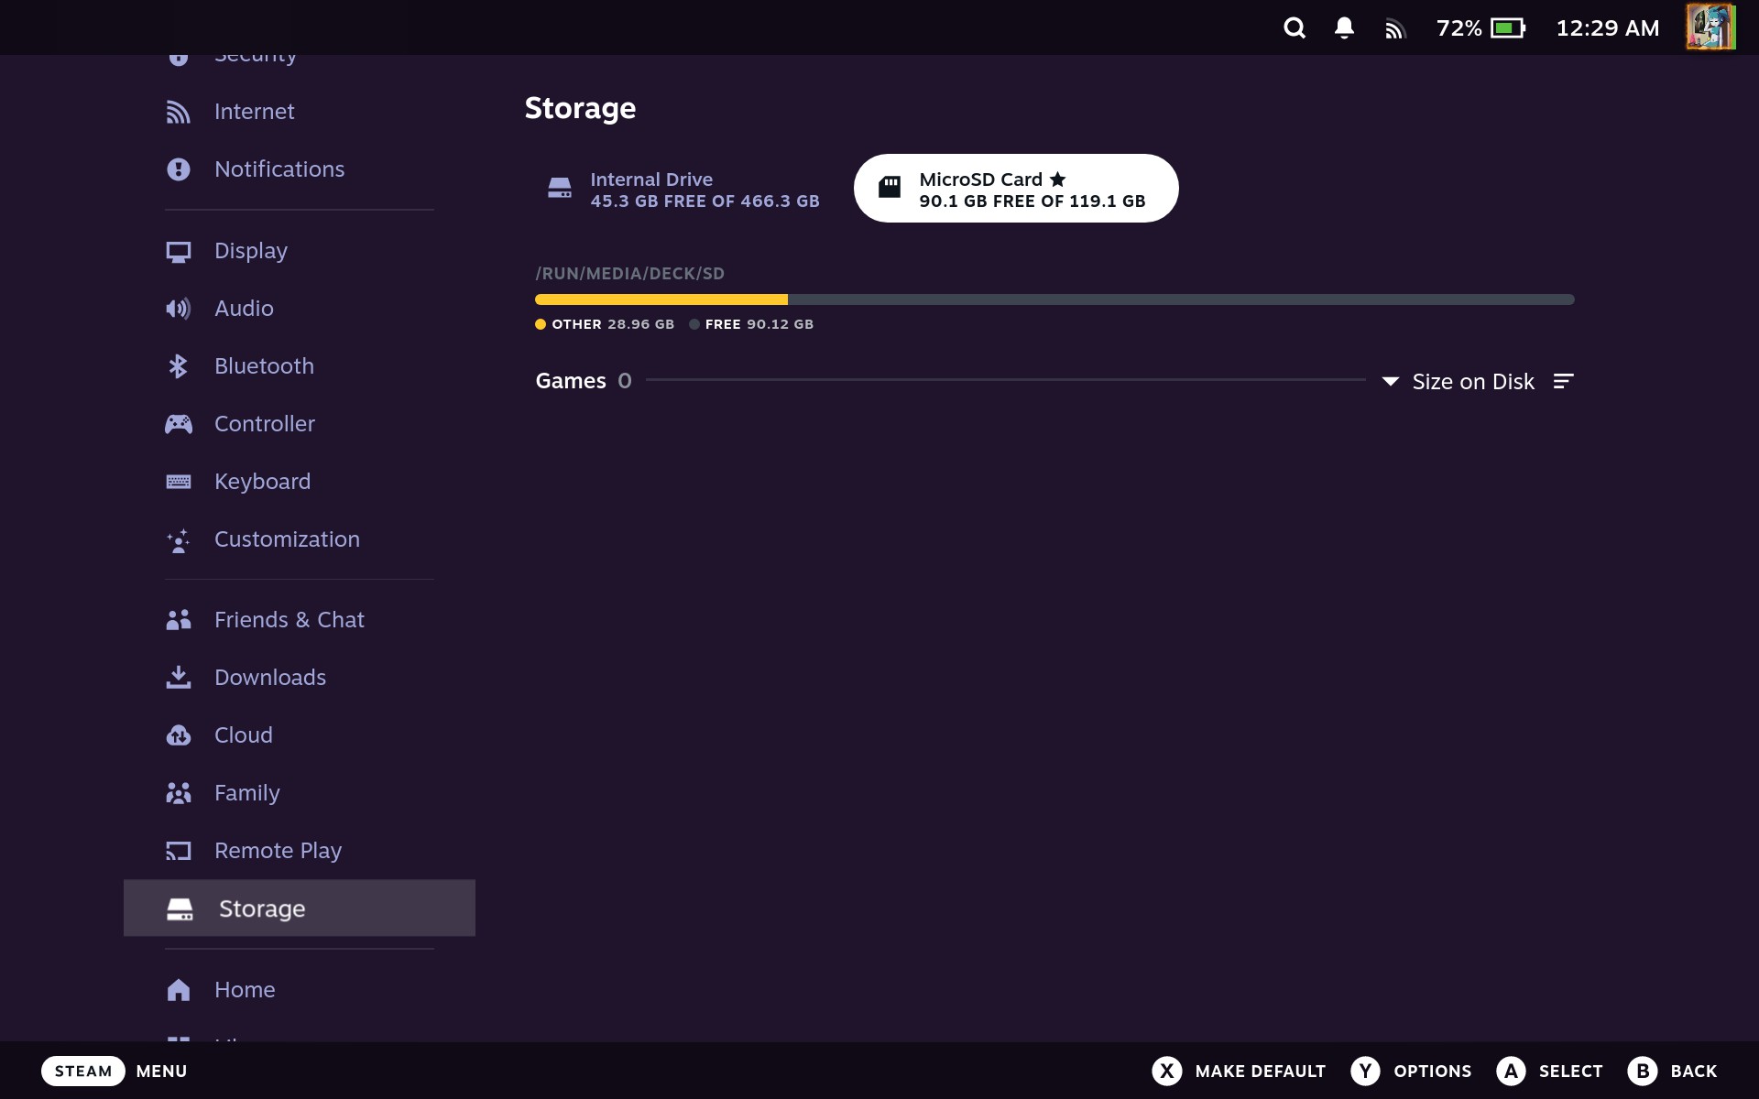Go to Cloud settings
Viewport: 1759px width, 1099px height.
point(300,735)
